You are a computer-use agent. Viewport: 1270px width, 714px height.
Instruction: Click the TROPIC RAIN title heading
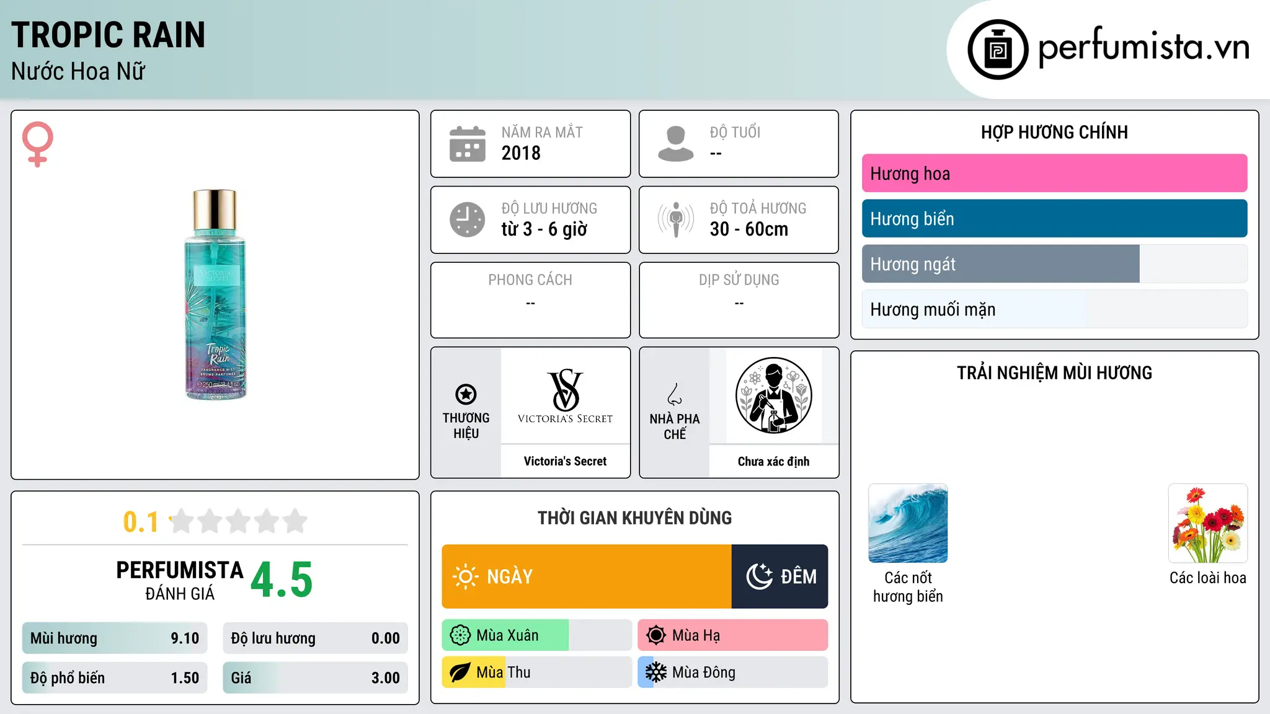click(x=108, y=35)
